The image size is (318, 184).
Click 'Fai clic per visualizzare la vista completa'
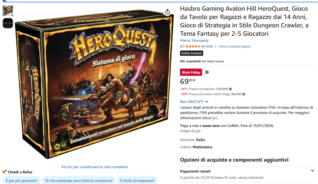pyautogui.click(x=94, y=167)
